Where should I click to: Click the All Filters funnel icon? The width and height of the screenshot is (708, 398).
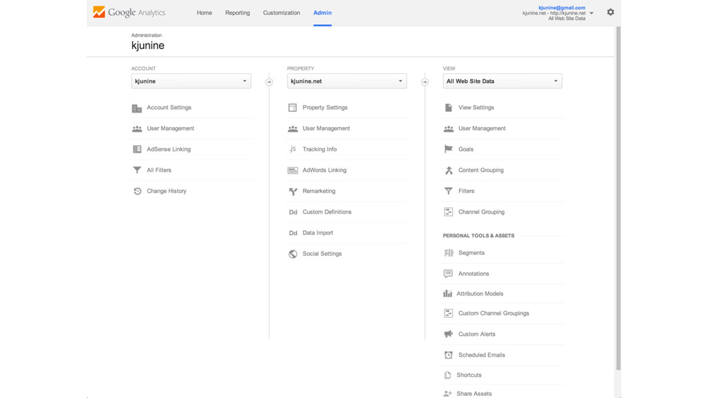pos(137,170)
